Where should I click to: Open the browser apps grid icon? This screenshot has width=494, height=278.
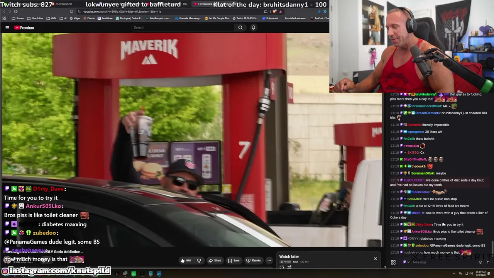click(4, 18)
